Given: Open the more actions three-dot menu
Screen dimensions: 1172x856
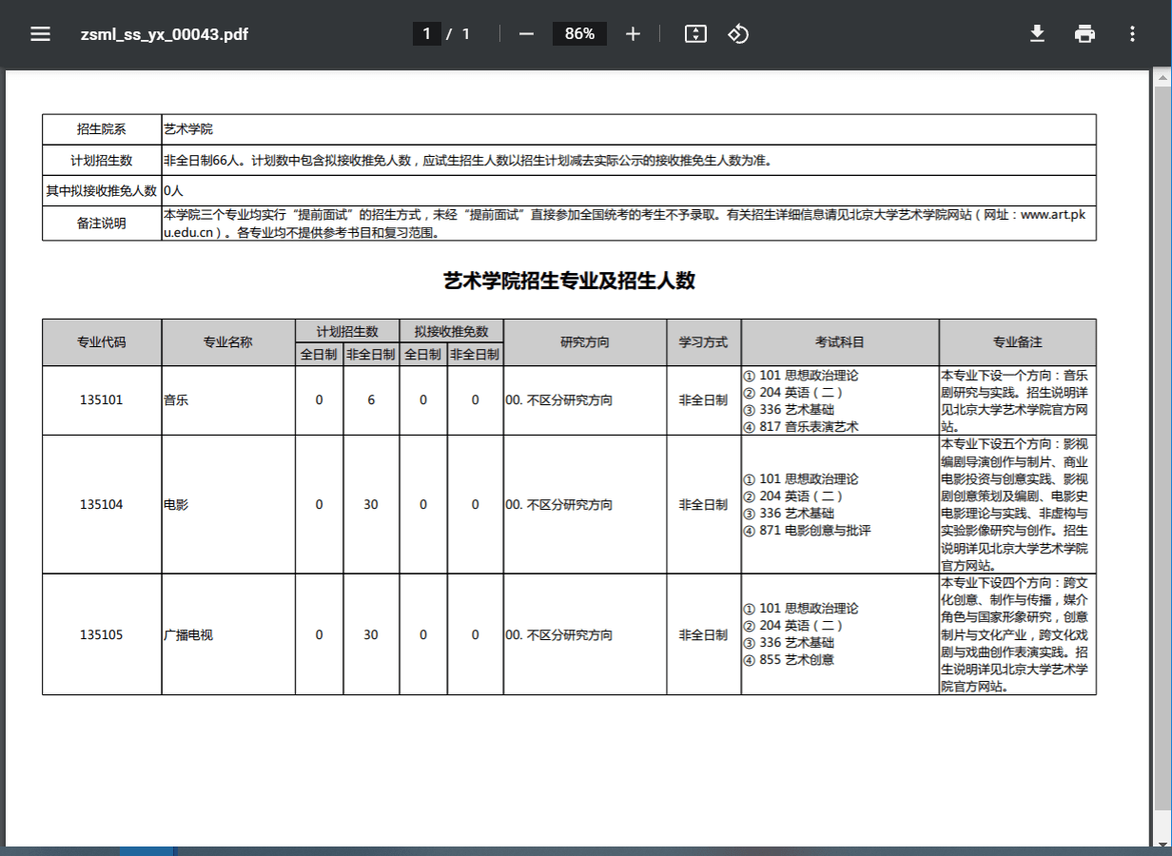Looking at the screenshot, I should 1132,34.
